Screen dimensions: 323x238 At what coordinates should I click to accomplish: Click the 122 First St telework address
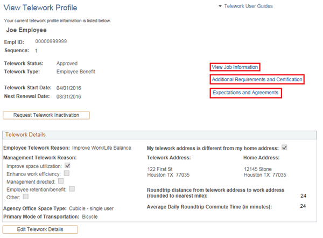click(x=160, y=169)
